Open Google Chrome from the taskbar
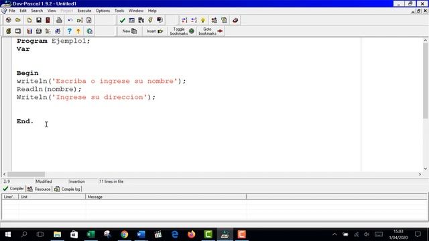Image resolution: width=429 pixels, height=241 pixels. click(125, 234)
